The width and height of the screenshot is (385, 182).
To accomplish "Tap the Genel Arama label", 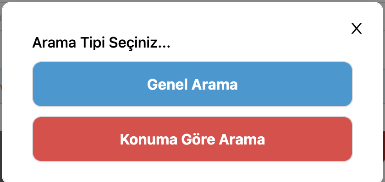I will 192,85.
